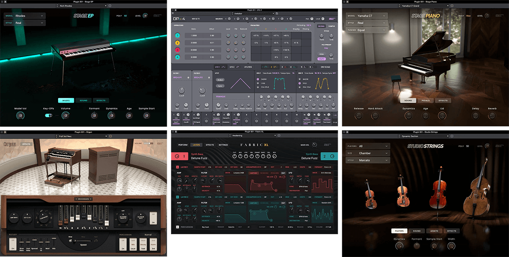Open the Pedals tab in Stage Piano
This screenshot has width=509, height=257.
(425, 100)
